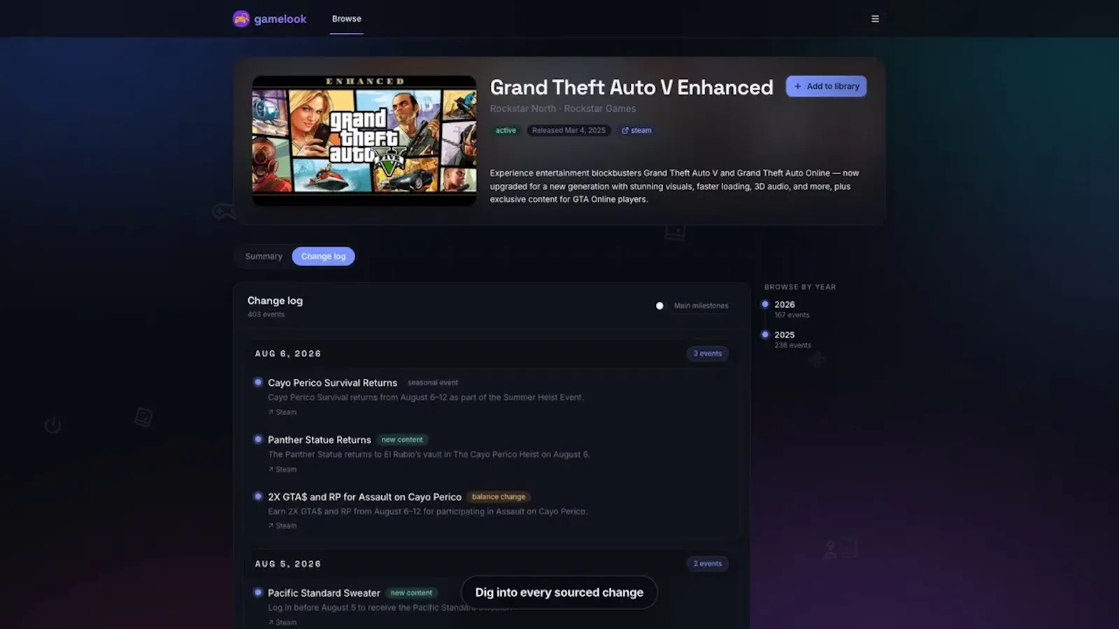Click new content tag beside Panther Statue Returns
Image resolution: width=1119 pixels, height=629 pixels.
402,440
